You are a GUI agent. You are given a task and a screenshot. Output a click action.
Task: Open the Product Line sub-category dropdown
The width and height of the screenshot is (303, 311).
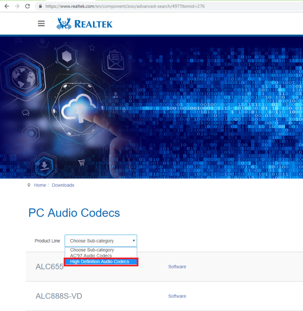point(101,241)
